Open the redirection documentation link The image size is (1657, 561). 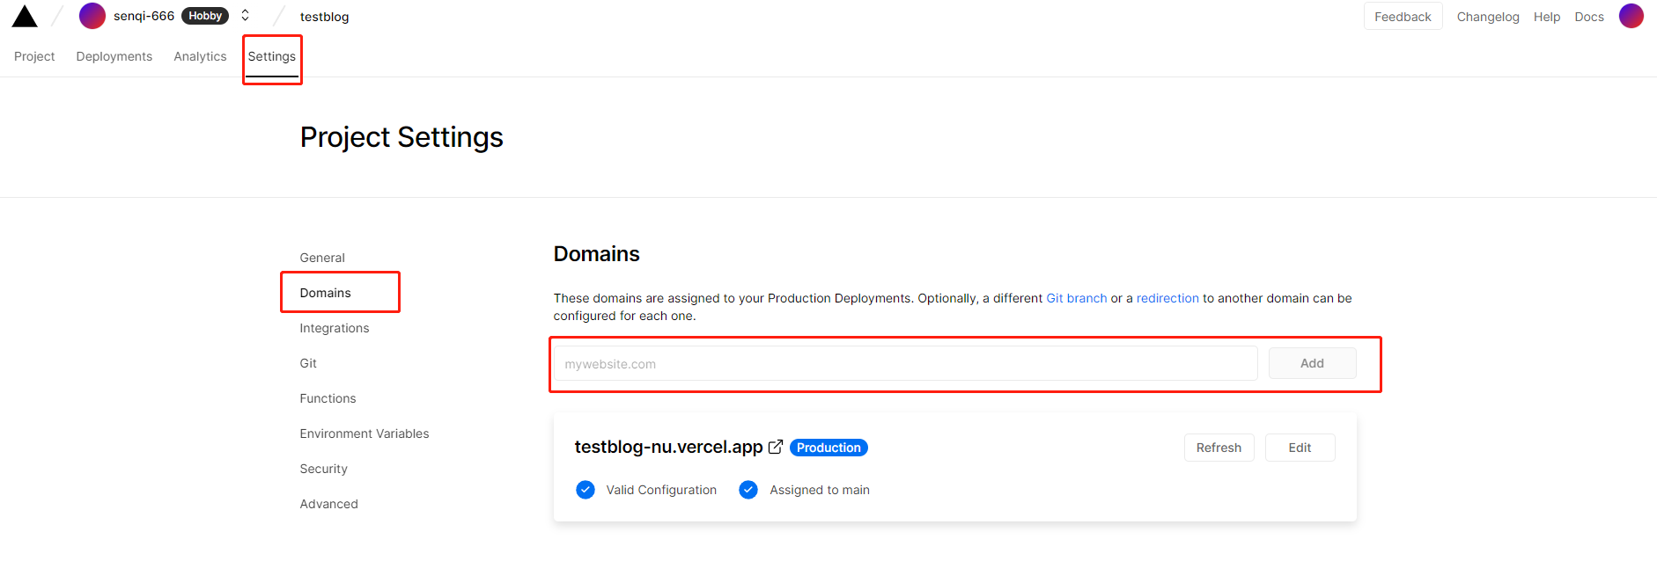[x=1167, y=298]
